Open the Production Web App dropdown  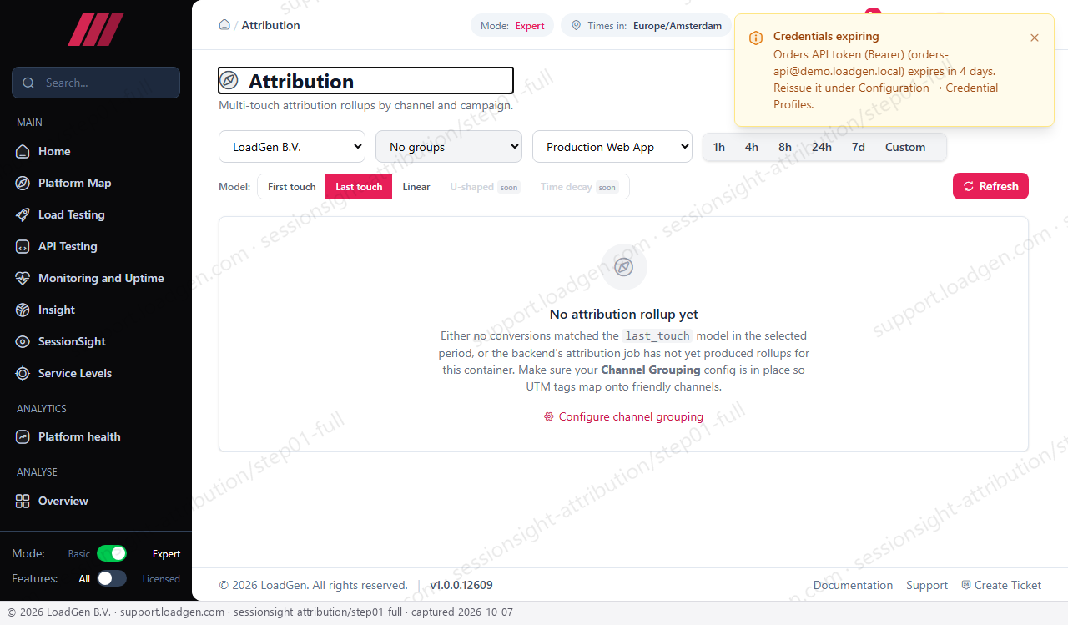[612, 147]
